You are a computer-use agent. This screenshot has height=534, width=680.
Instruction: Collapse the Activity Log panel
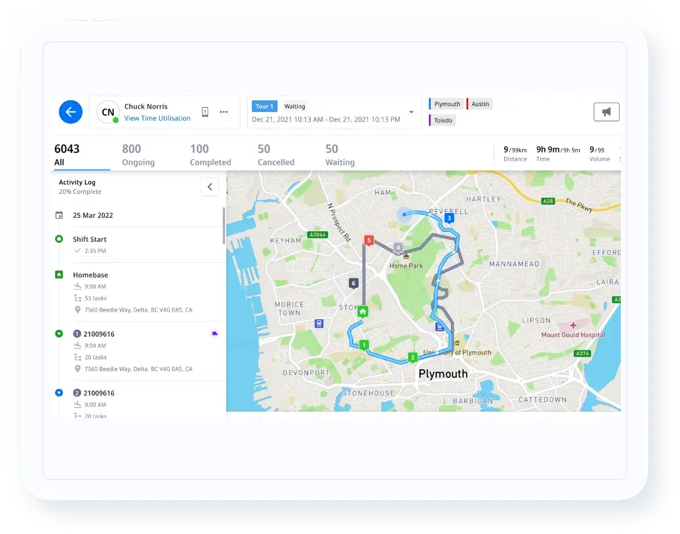[x=210, y=186]
